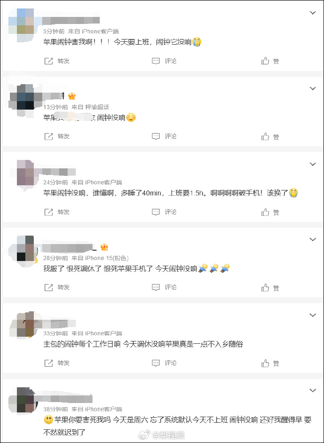The width and height of the screenshot is (324, 443).
Task: Expand options chevron on 5分钟前 post
Action: (x=313, y=13)
